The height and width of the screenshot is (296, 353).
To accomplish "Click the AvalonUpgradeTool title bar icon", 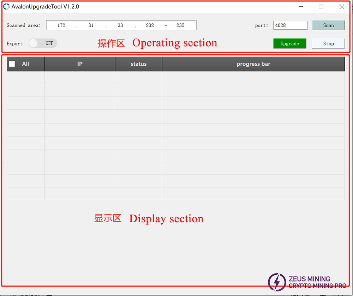I will (x=6, y=7).
